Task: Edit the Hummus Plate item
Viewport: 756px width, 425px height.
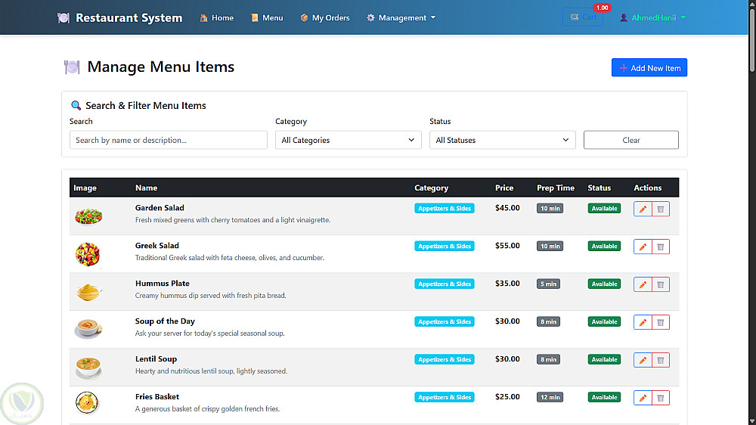Action: pyautogui.click(x=643, y=284)
